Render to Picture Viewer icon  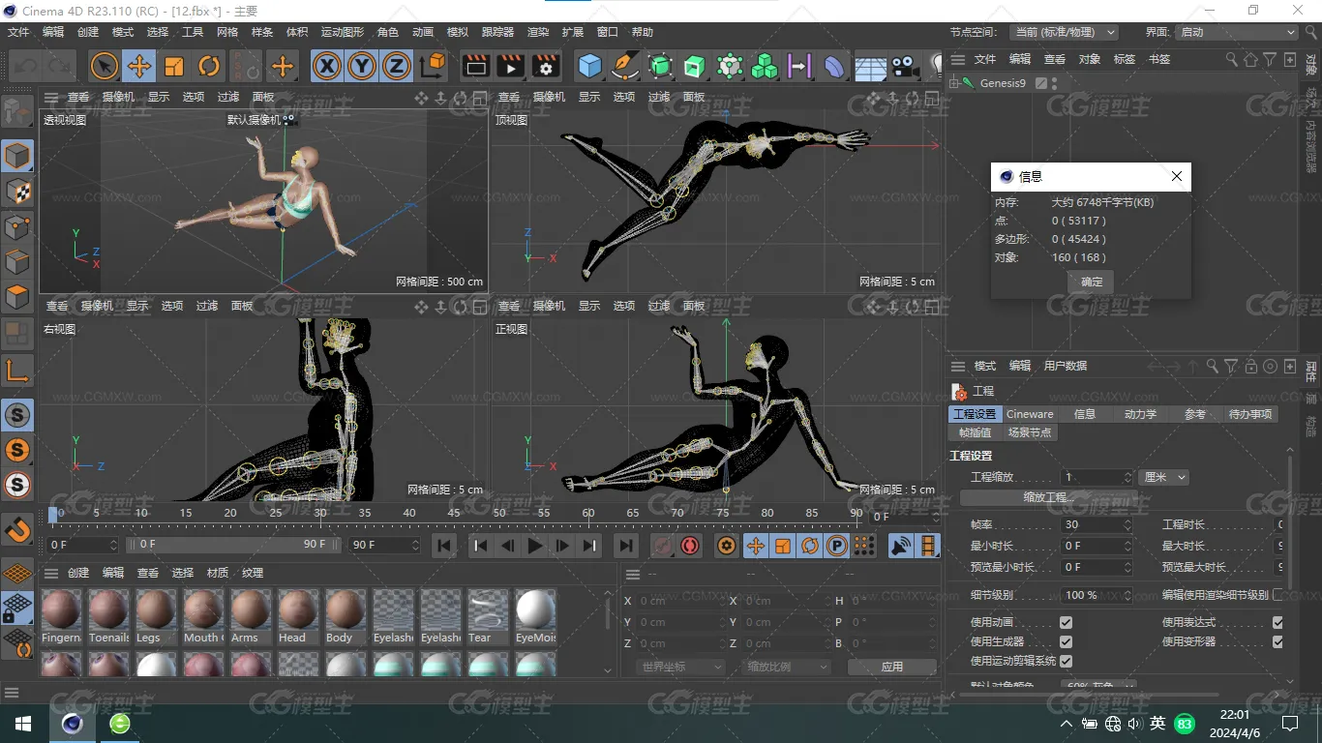click(510, 66)
